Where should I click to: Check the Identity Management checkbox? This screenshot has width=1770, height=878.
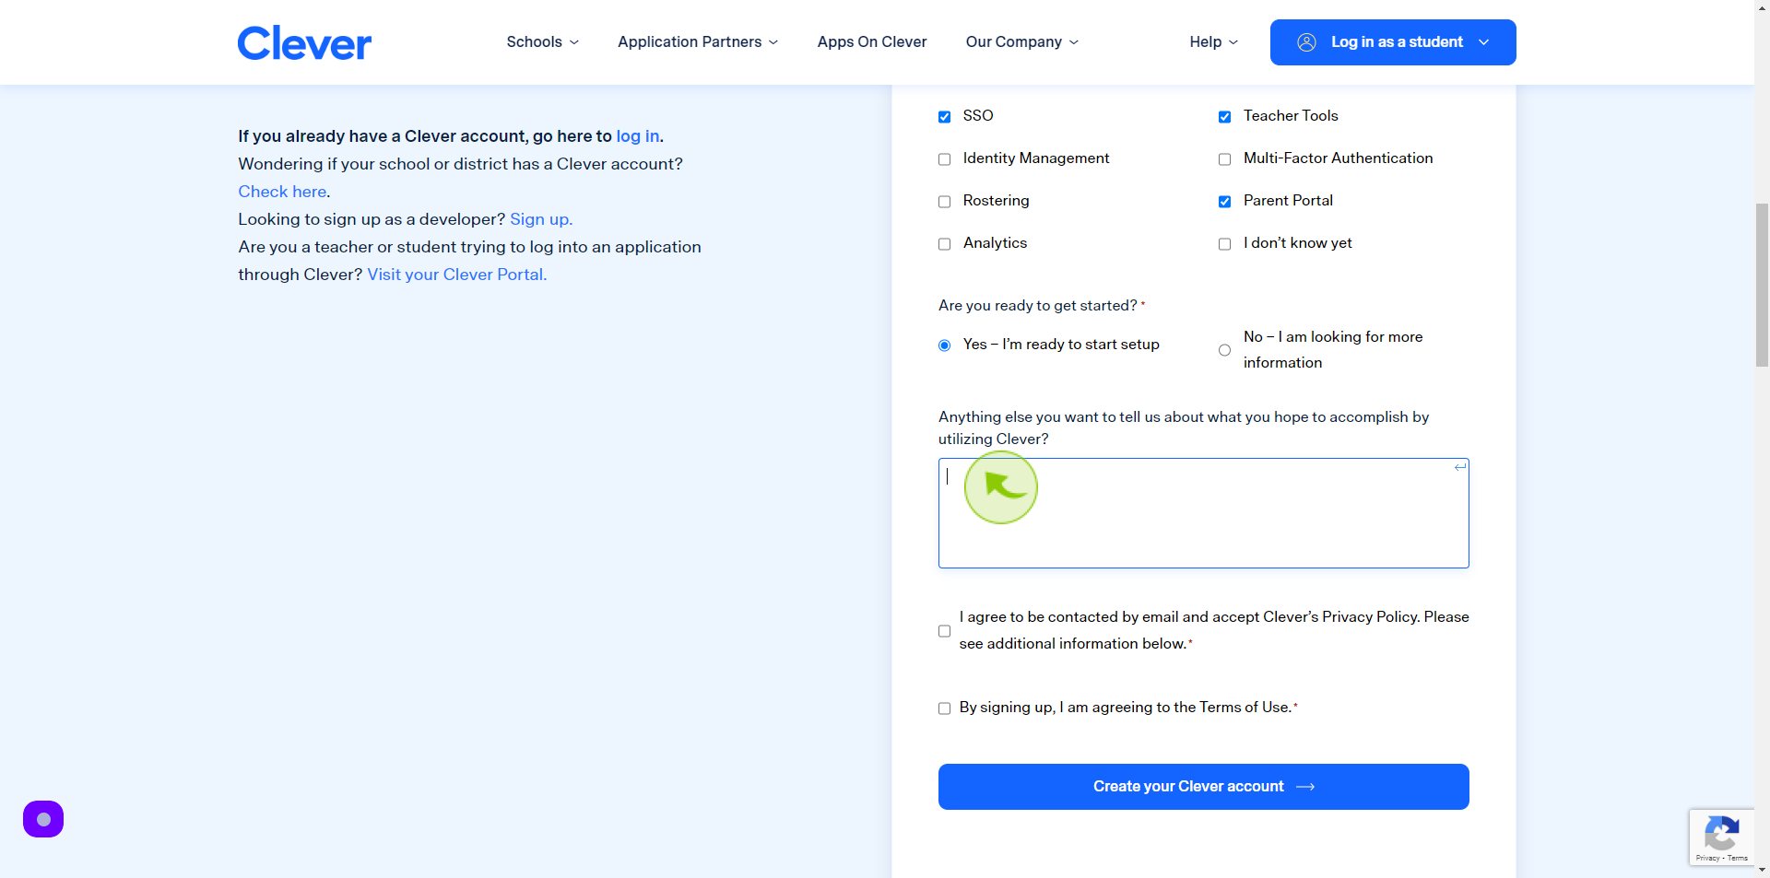(x=944, y=159)
